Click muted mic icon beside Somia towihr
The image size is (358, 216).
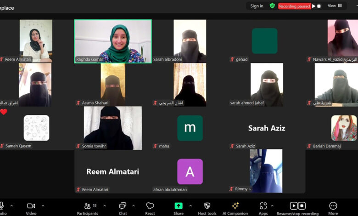[x=78, y=146]
